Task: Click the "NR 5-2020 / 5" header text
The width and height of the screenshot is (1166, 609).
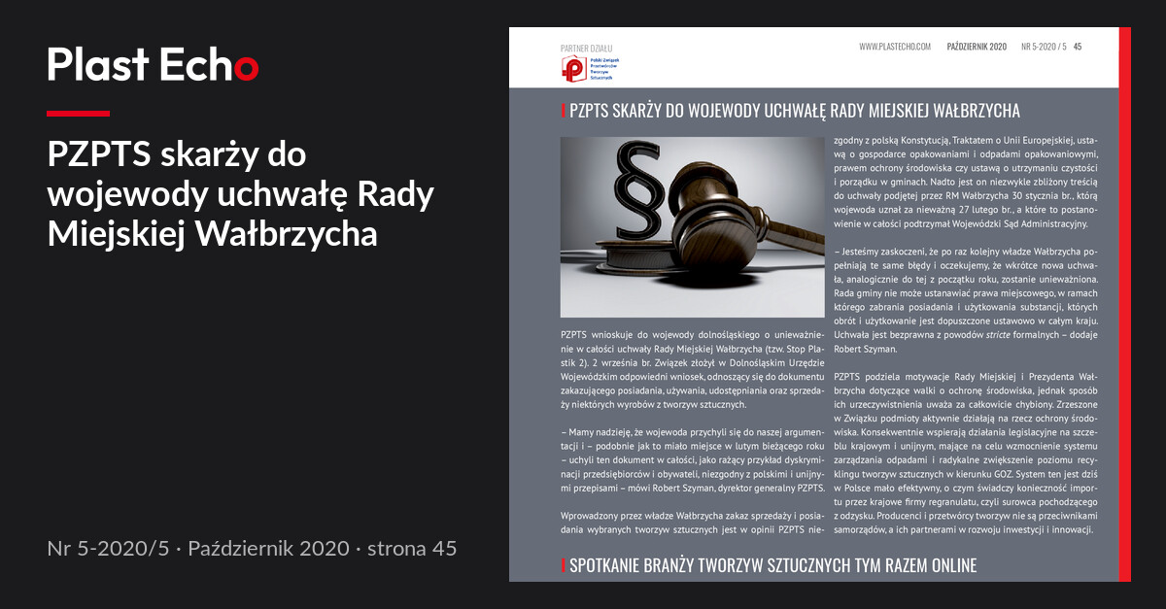Action: [1045, 47]
